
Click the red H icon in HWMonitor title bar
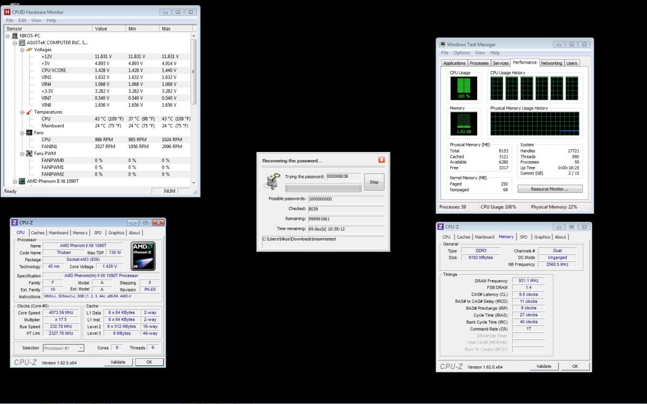(7, 12)
